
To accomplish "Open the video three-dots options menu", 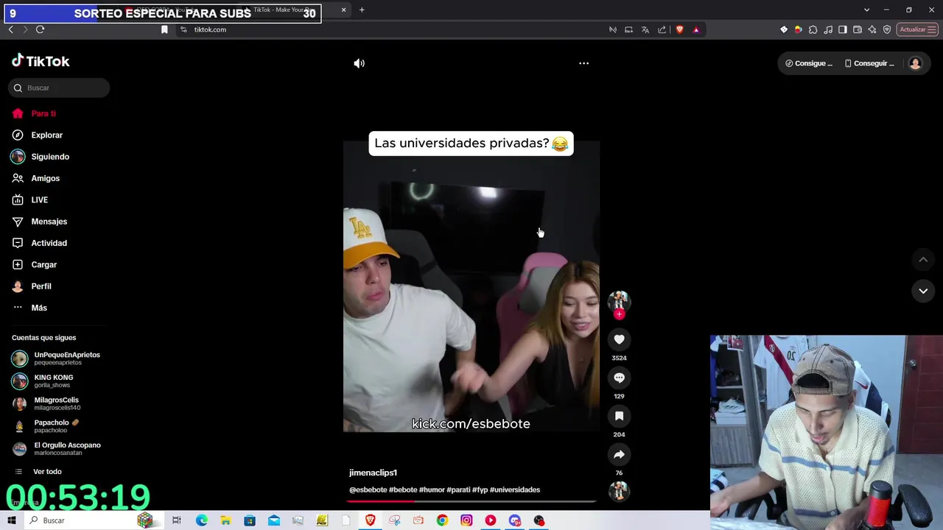I will coord(583,63).
